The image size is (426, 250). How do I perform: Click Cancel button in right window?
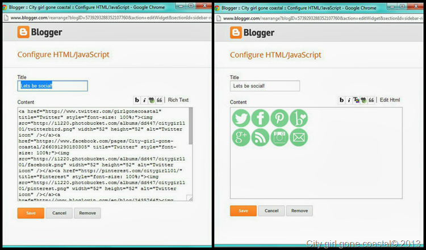272,211
